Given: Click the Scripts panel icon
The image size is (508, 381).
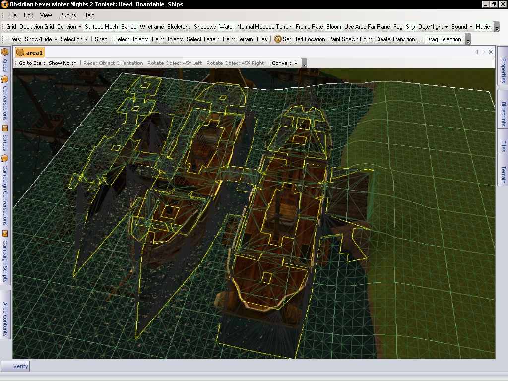Looking at the screenshot, I should (5, 127).
